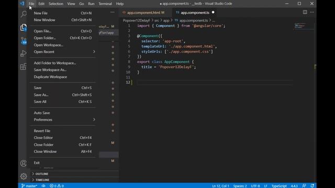Click the errors and warnings counter
The width and height of the screenshot is (335, 188).
click(57, 186)
